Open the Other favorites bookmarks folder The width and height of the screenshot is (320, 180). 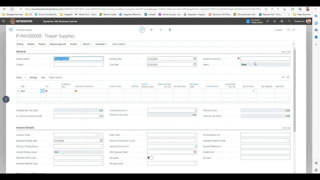point(301,14)
